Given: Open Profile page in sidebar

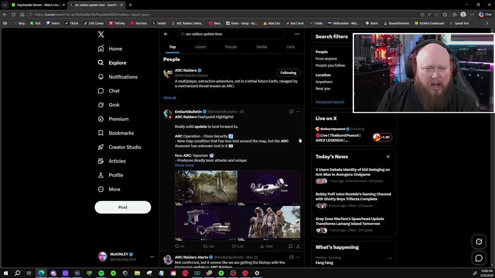Looking at the screenshot, I should (x=111, y=175).
